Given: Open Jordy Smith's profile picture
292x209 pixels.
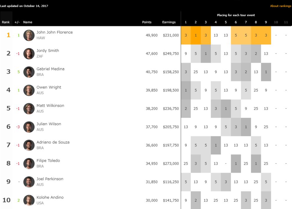Looking at the screenshot, I should 29,54.
